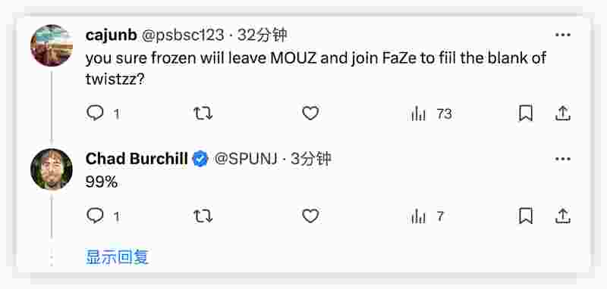This screenshot has width=607, height=289.
Task: Expand thread with 显示回复 link
Action: coord(117,257)
